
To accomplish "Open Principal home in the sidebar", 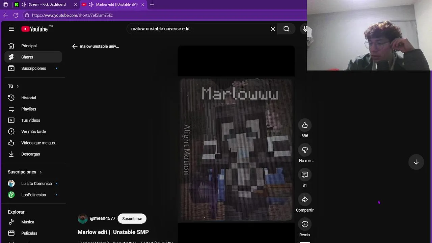I will [33, 46].
